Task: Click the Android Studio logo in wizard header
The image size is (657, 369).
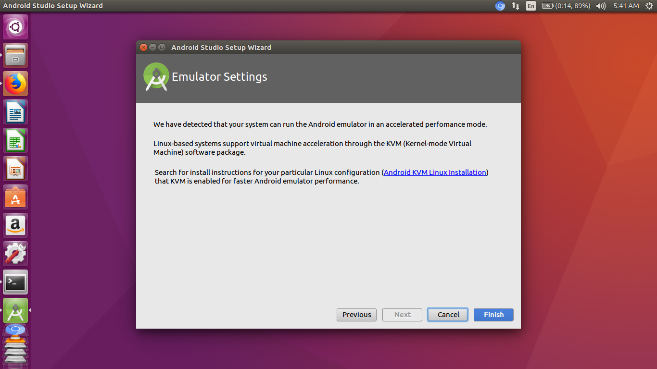Action: click(156, 76)
